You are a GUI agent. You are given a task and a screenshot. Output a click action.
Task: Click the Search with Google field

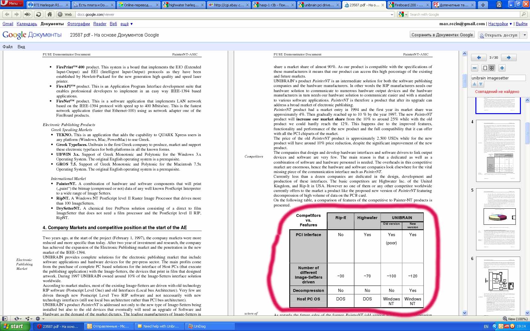click(463, 15)
